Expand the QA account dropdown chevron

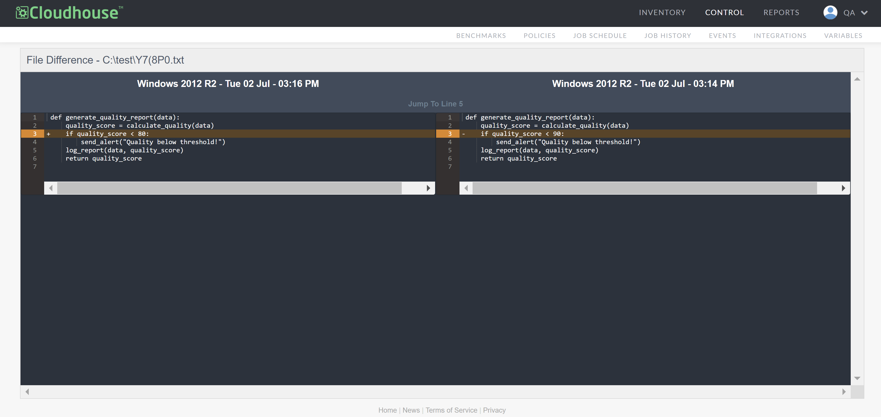tap(864, 13)
